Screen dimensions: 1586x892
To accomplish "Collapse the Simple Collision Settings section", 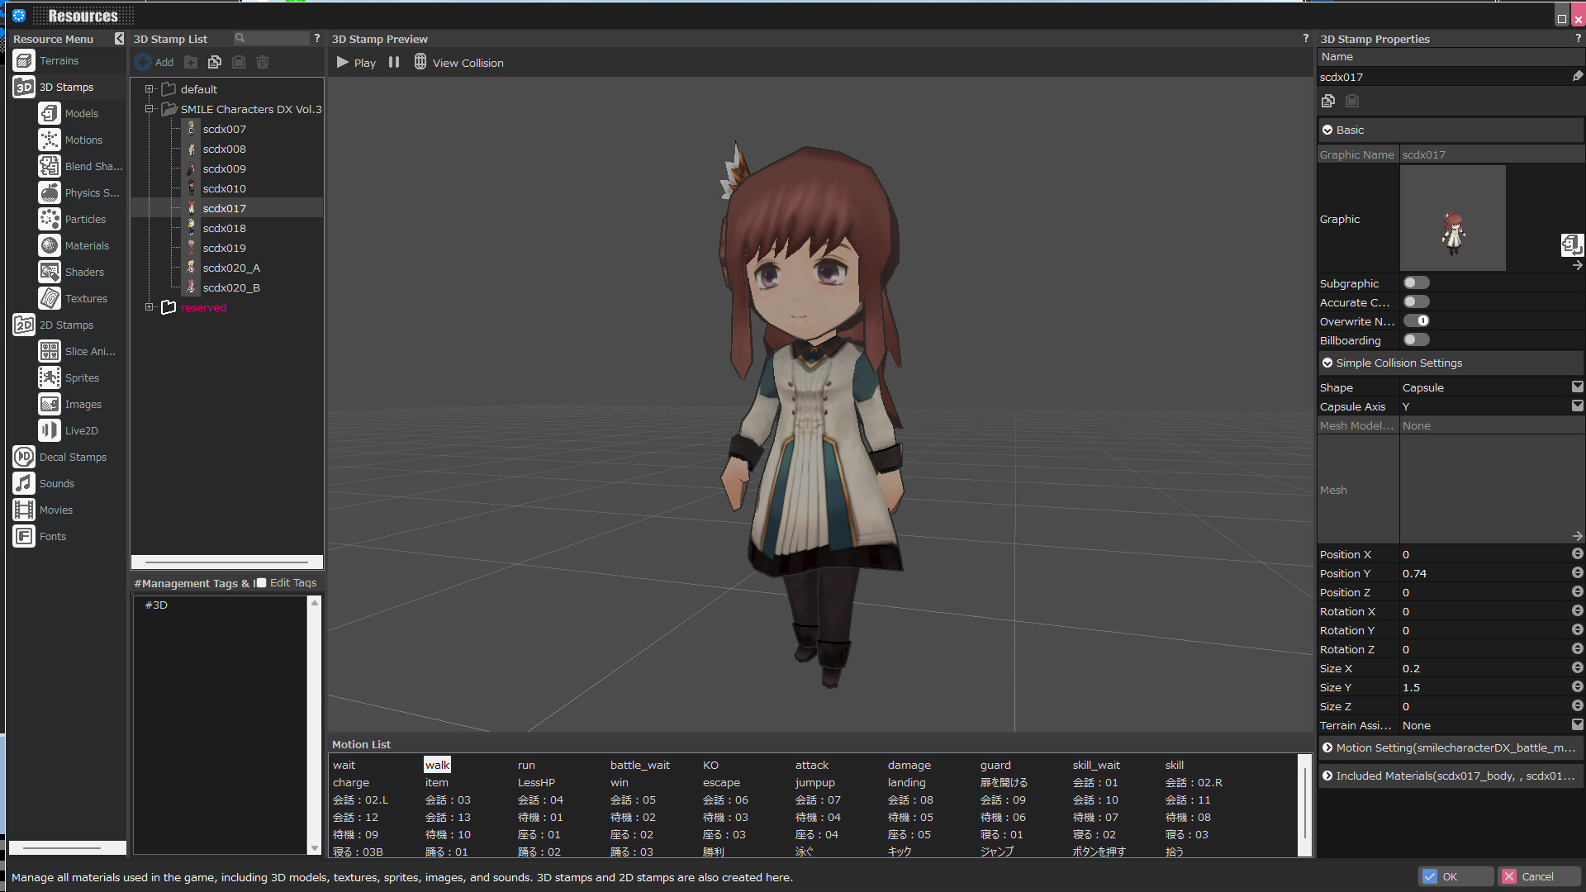I will click(1327, 363).
